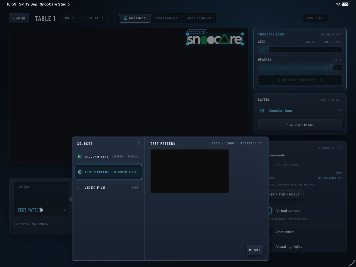
Task: Click the Labs tag on Video File
Action: pyautogui.click(x=135, y=188)
